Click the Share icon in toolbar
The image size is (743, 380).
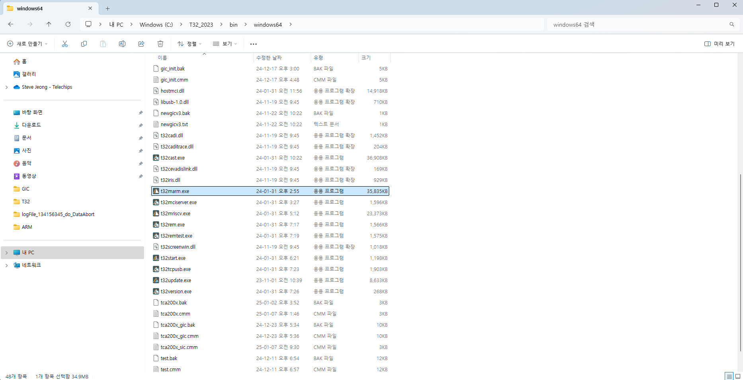tap(141, 44)
